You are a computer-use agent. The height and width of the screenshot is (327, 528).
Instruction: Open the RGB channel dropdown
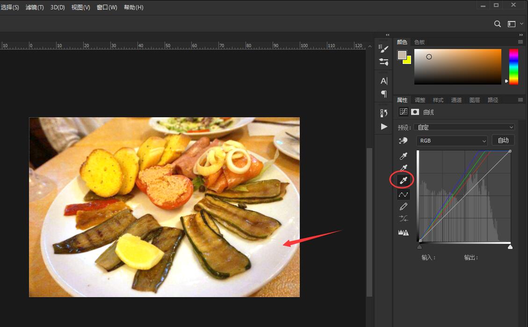point(452,141)
